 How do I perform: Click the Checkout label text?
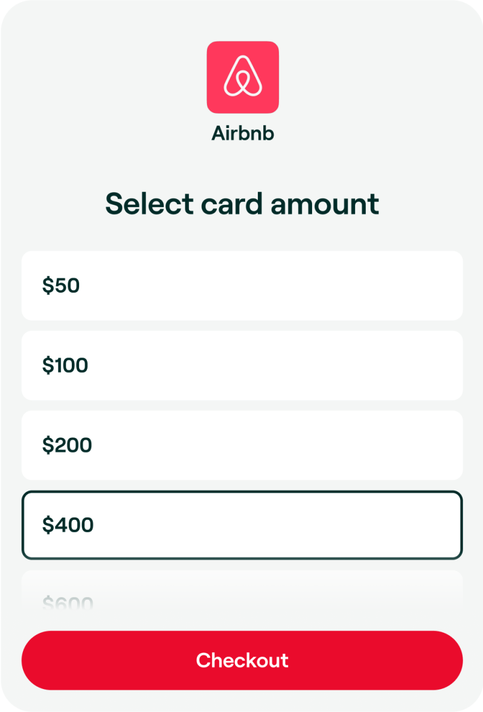(242, 660)
